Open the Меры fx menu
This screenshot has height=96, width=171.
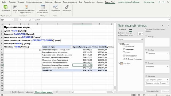click(x=15, y=9)
